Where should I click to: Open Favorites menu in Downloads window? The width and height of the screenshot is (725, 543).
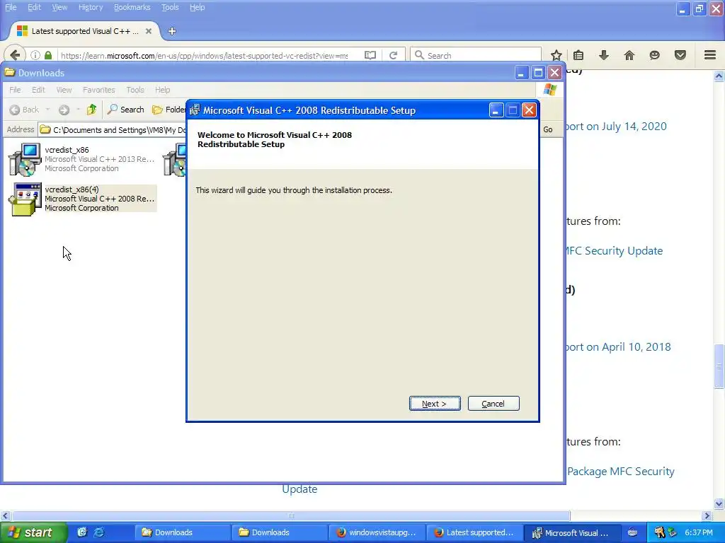point(99,90)
